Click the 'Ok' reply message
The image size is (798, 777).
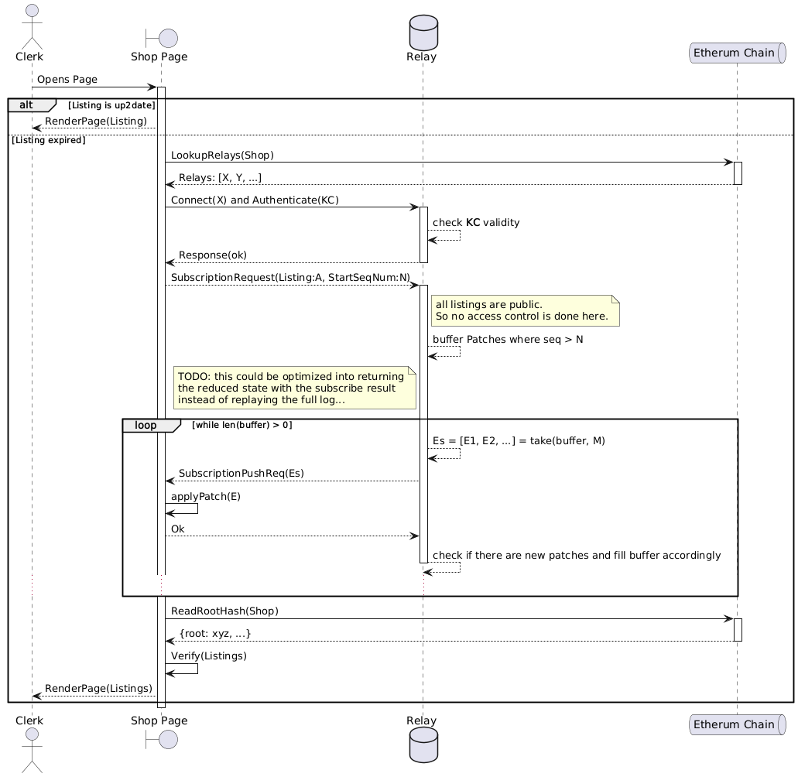click(x=177, y=529)
